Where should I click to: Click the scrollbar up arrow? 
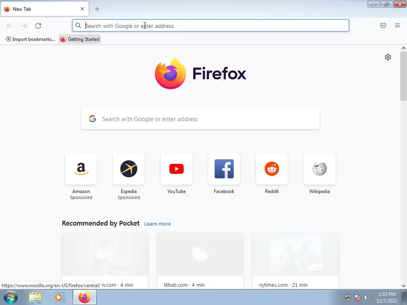[x=403, y=48]
